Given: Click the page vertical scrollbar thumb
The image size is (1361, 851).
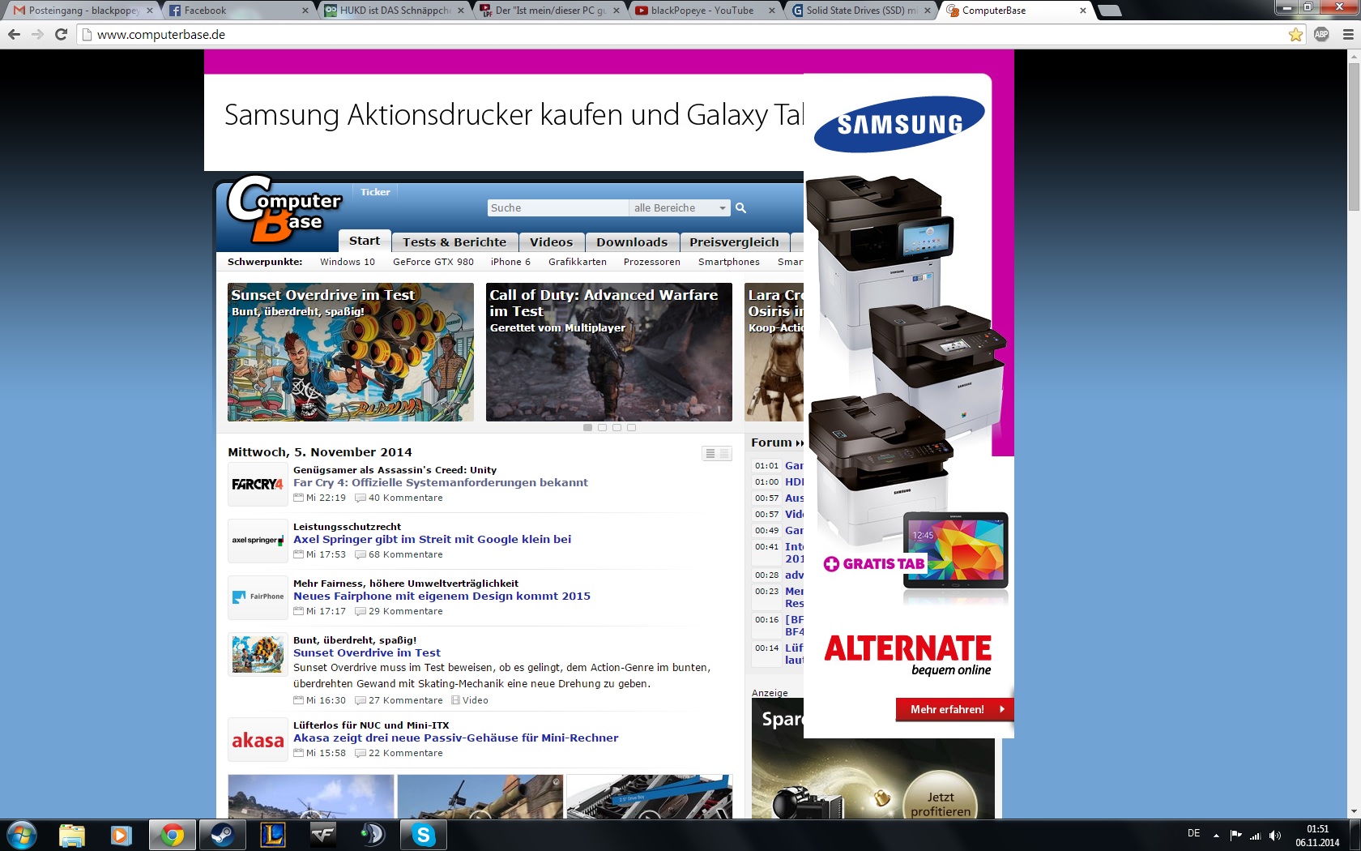Looking at the screenshot, I should tap(1354, 136).
